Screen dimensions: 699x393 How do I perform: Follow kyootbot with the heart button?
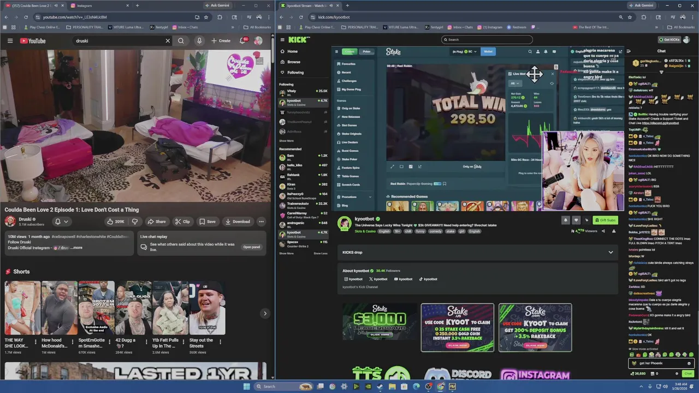pos(576,220)
